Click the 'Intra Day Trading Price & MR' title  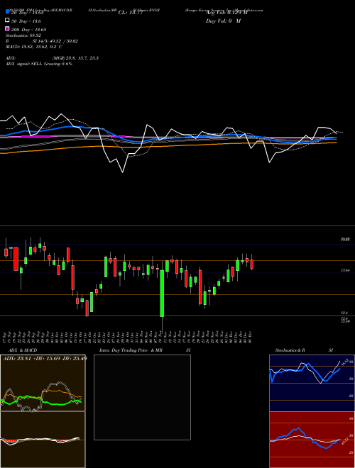(131, 350)
